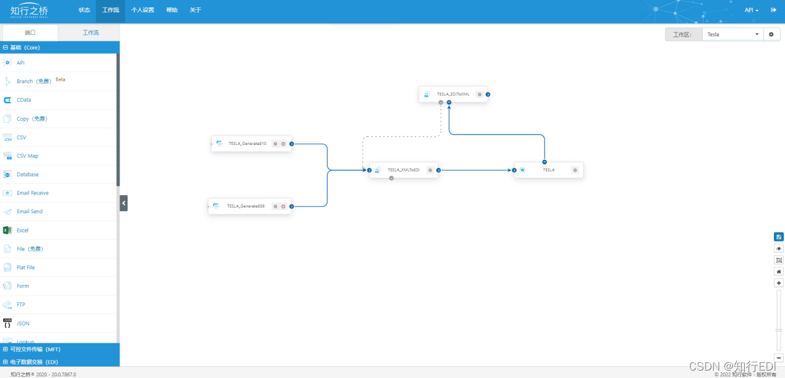Open settings gear on TESLA_EDIToXML node
Screen dimensions: 785x378
click(x=480, y=94)
